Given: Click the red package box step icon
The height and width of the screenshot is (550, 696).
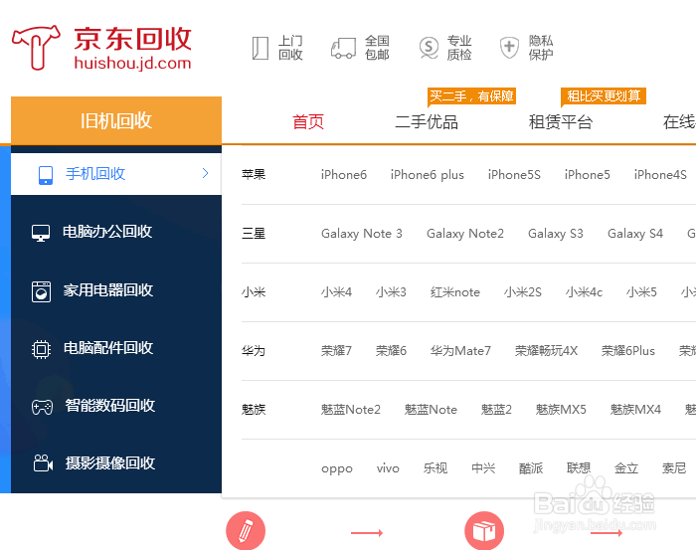Looking at the screenshot, I should (484, 531).
